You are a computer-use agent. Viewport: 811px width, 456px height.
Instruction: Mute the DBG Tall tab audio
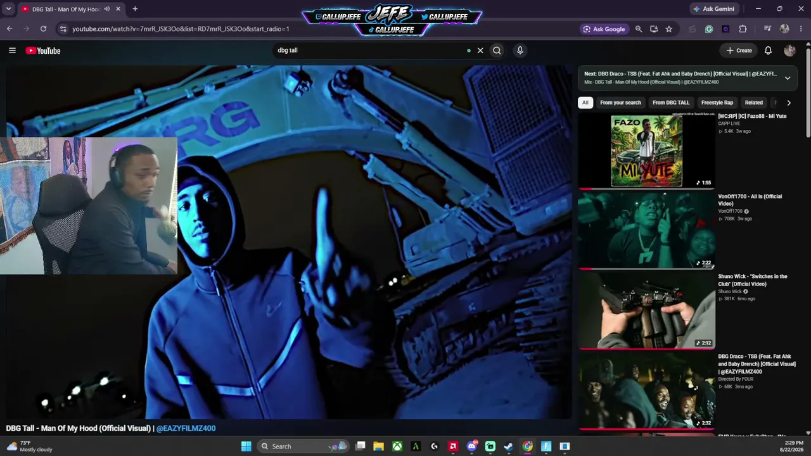[x=106, y=9]
